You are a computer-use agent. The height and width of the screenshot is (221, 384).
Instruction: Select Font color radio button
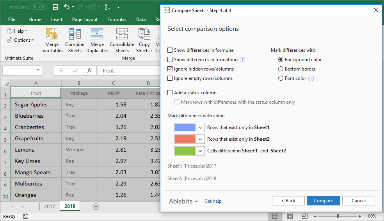[281, 78]
